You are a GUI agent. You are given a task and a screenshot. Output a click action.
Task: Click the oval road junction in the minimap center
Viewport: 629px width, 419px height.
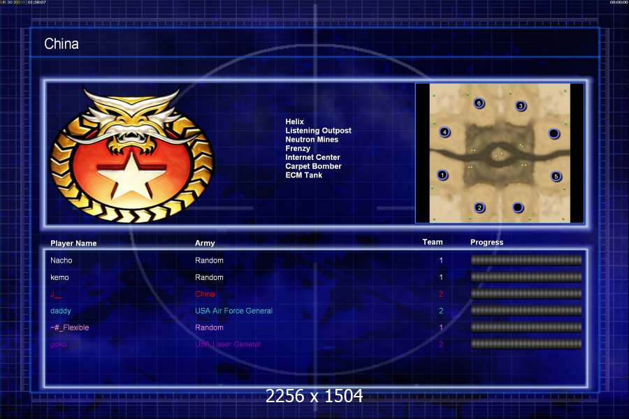[x=500, y=155]
